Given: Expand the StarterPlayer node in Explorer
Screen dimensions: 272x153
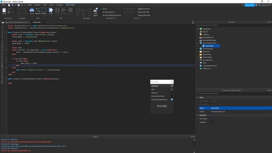Looking at the screenshot, I should (x=198, y=57).
